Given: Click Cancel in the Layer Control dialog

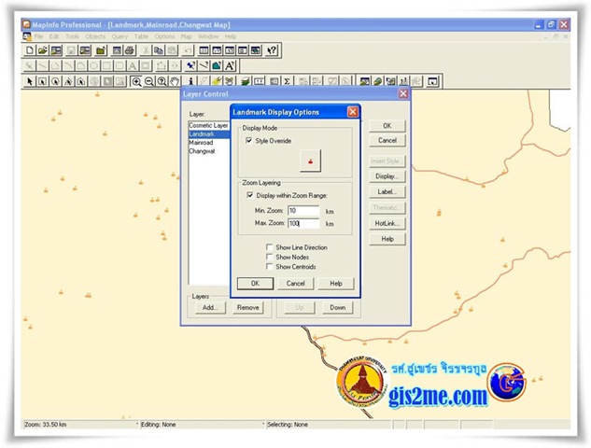Looking at the screenshot, I should (387, 141).
